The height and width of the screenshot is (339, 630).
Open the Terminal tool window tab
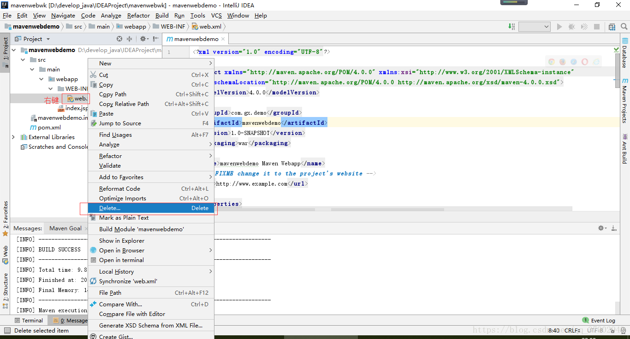click(x=29, y=320)
